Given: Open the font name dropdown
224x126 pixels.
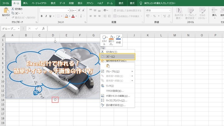Looking at the screenshot, I should coord(68,11).
